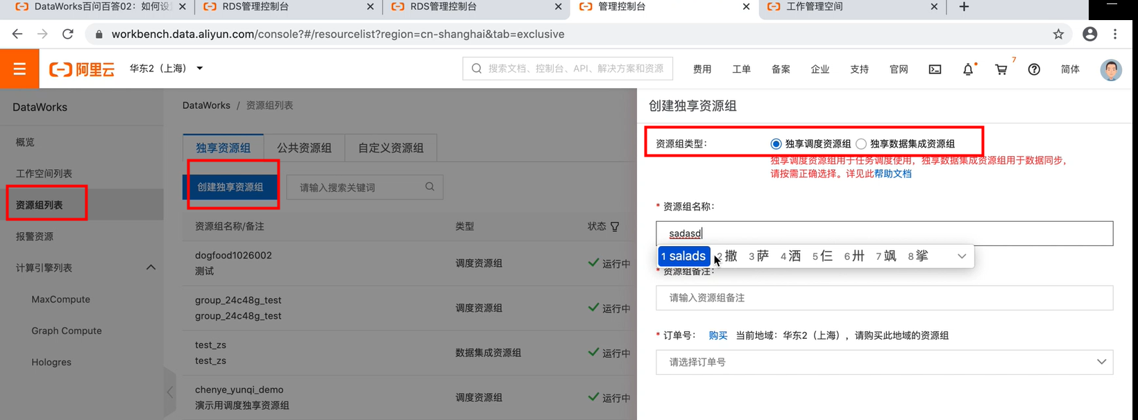Select the dogfood1026002 resource group row

click(409, 263)
